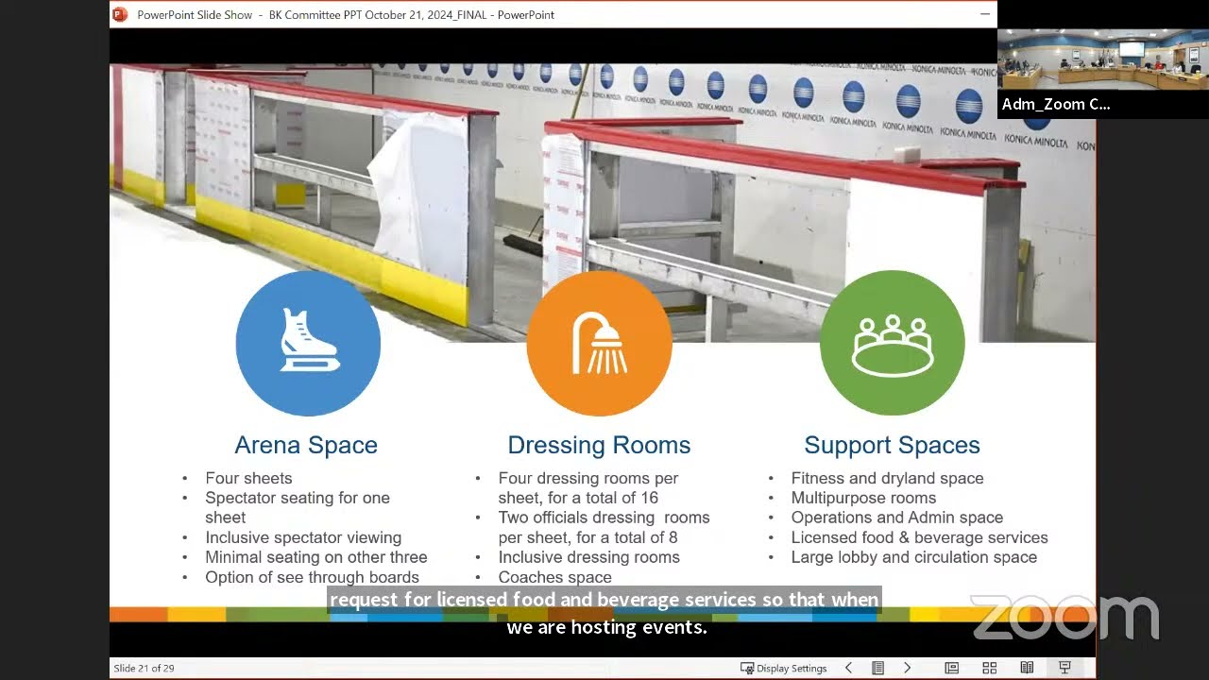Click the Arena Space heading
Viewport: 1209px width, 680px height.
coord(306,445)
